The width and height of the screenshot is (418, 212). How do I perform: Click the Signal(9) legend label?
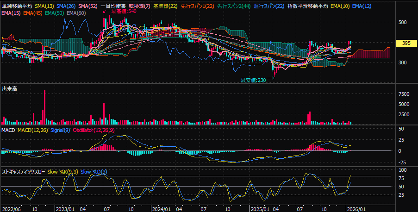click(x=59, y=131)
